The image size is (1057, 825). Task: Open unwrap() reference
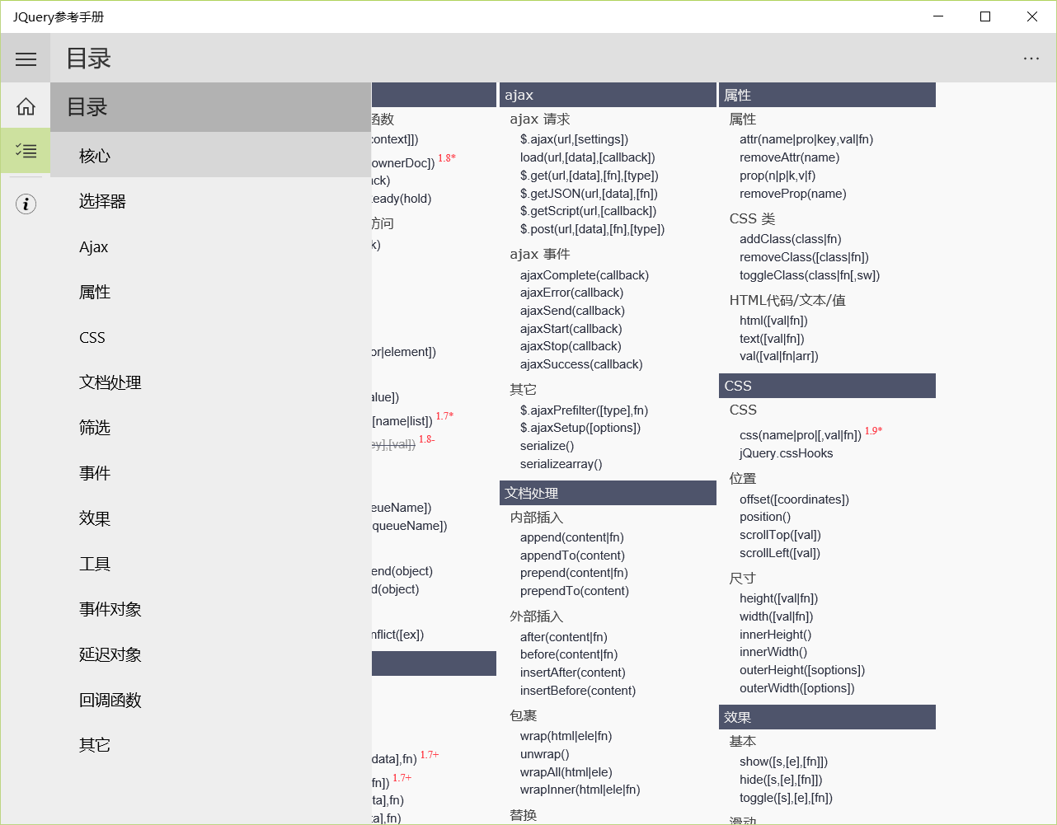tap(545, 754)
